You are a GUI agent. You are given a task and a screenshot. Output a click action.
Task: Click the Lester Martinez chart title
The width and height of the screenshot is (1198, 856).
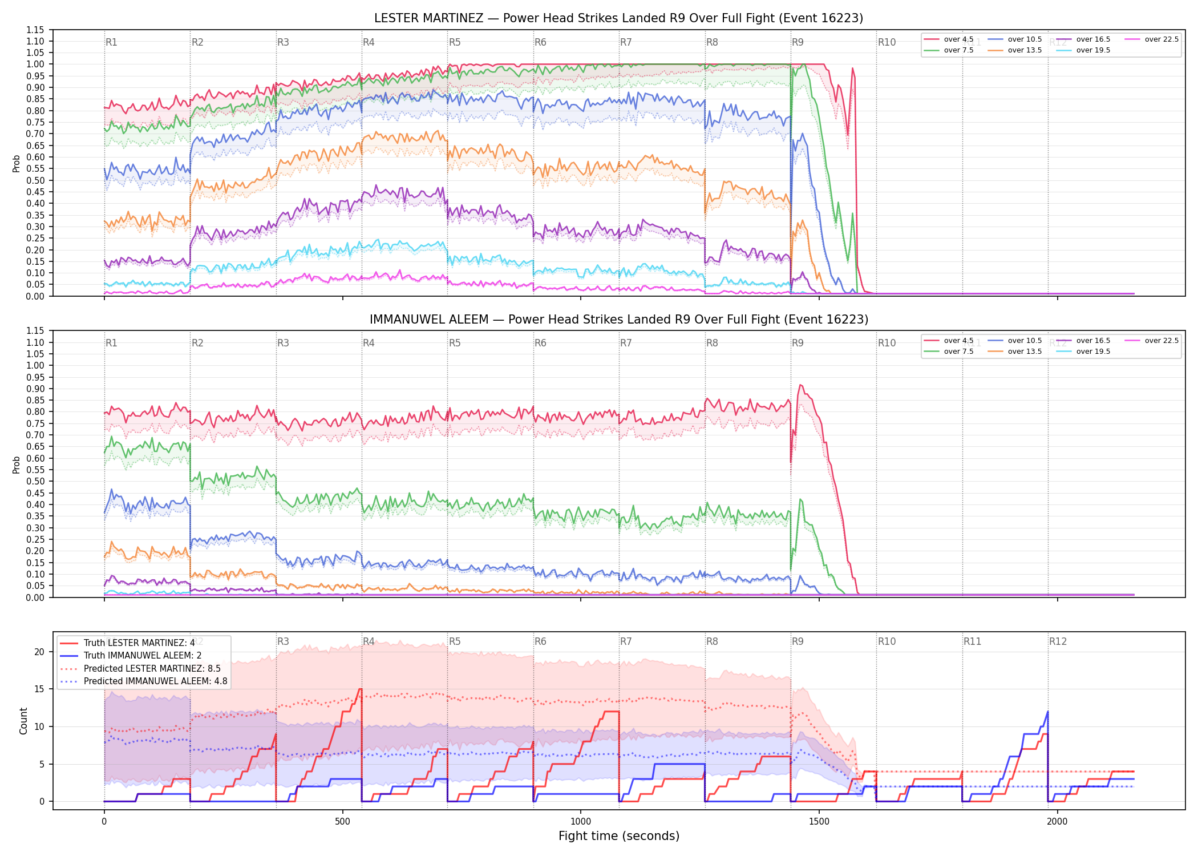coord(619,18)
